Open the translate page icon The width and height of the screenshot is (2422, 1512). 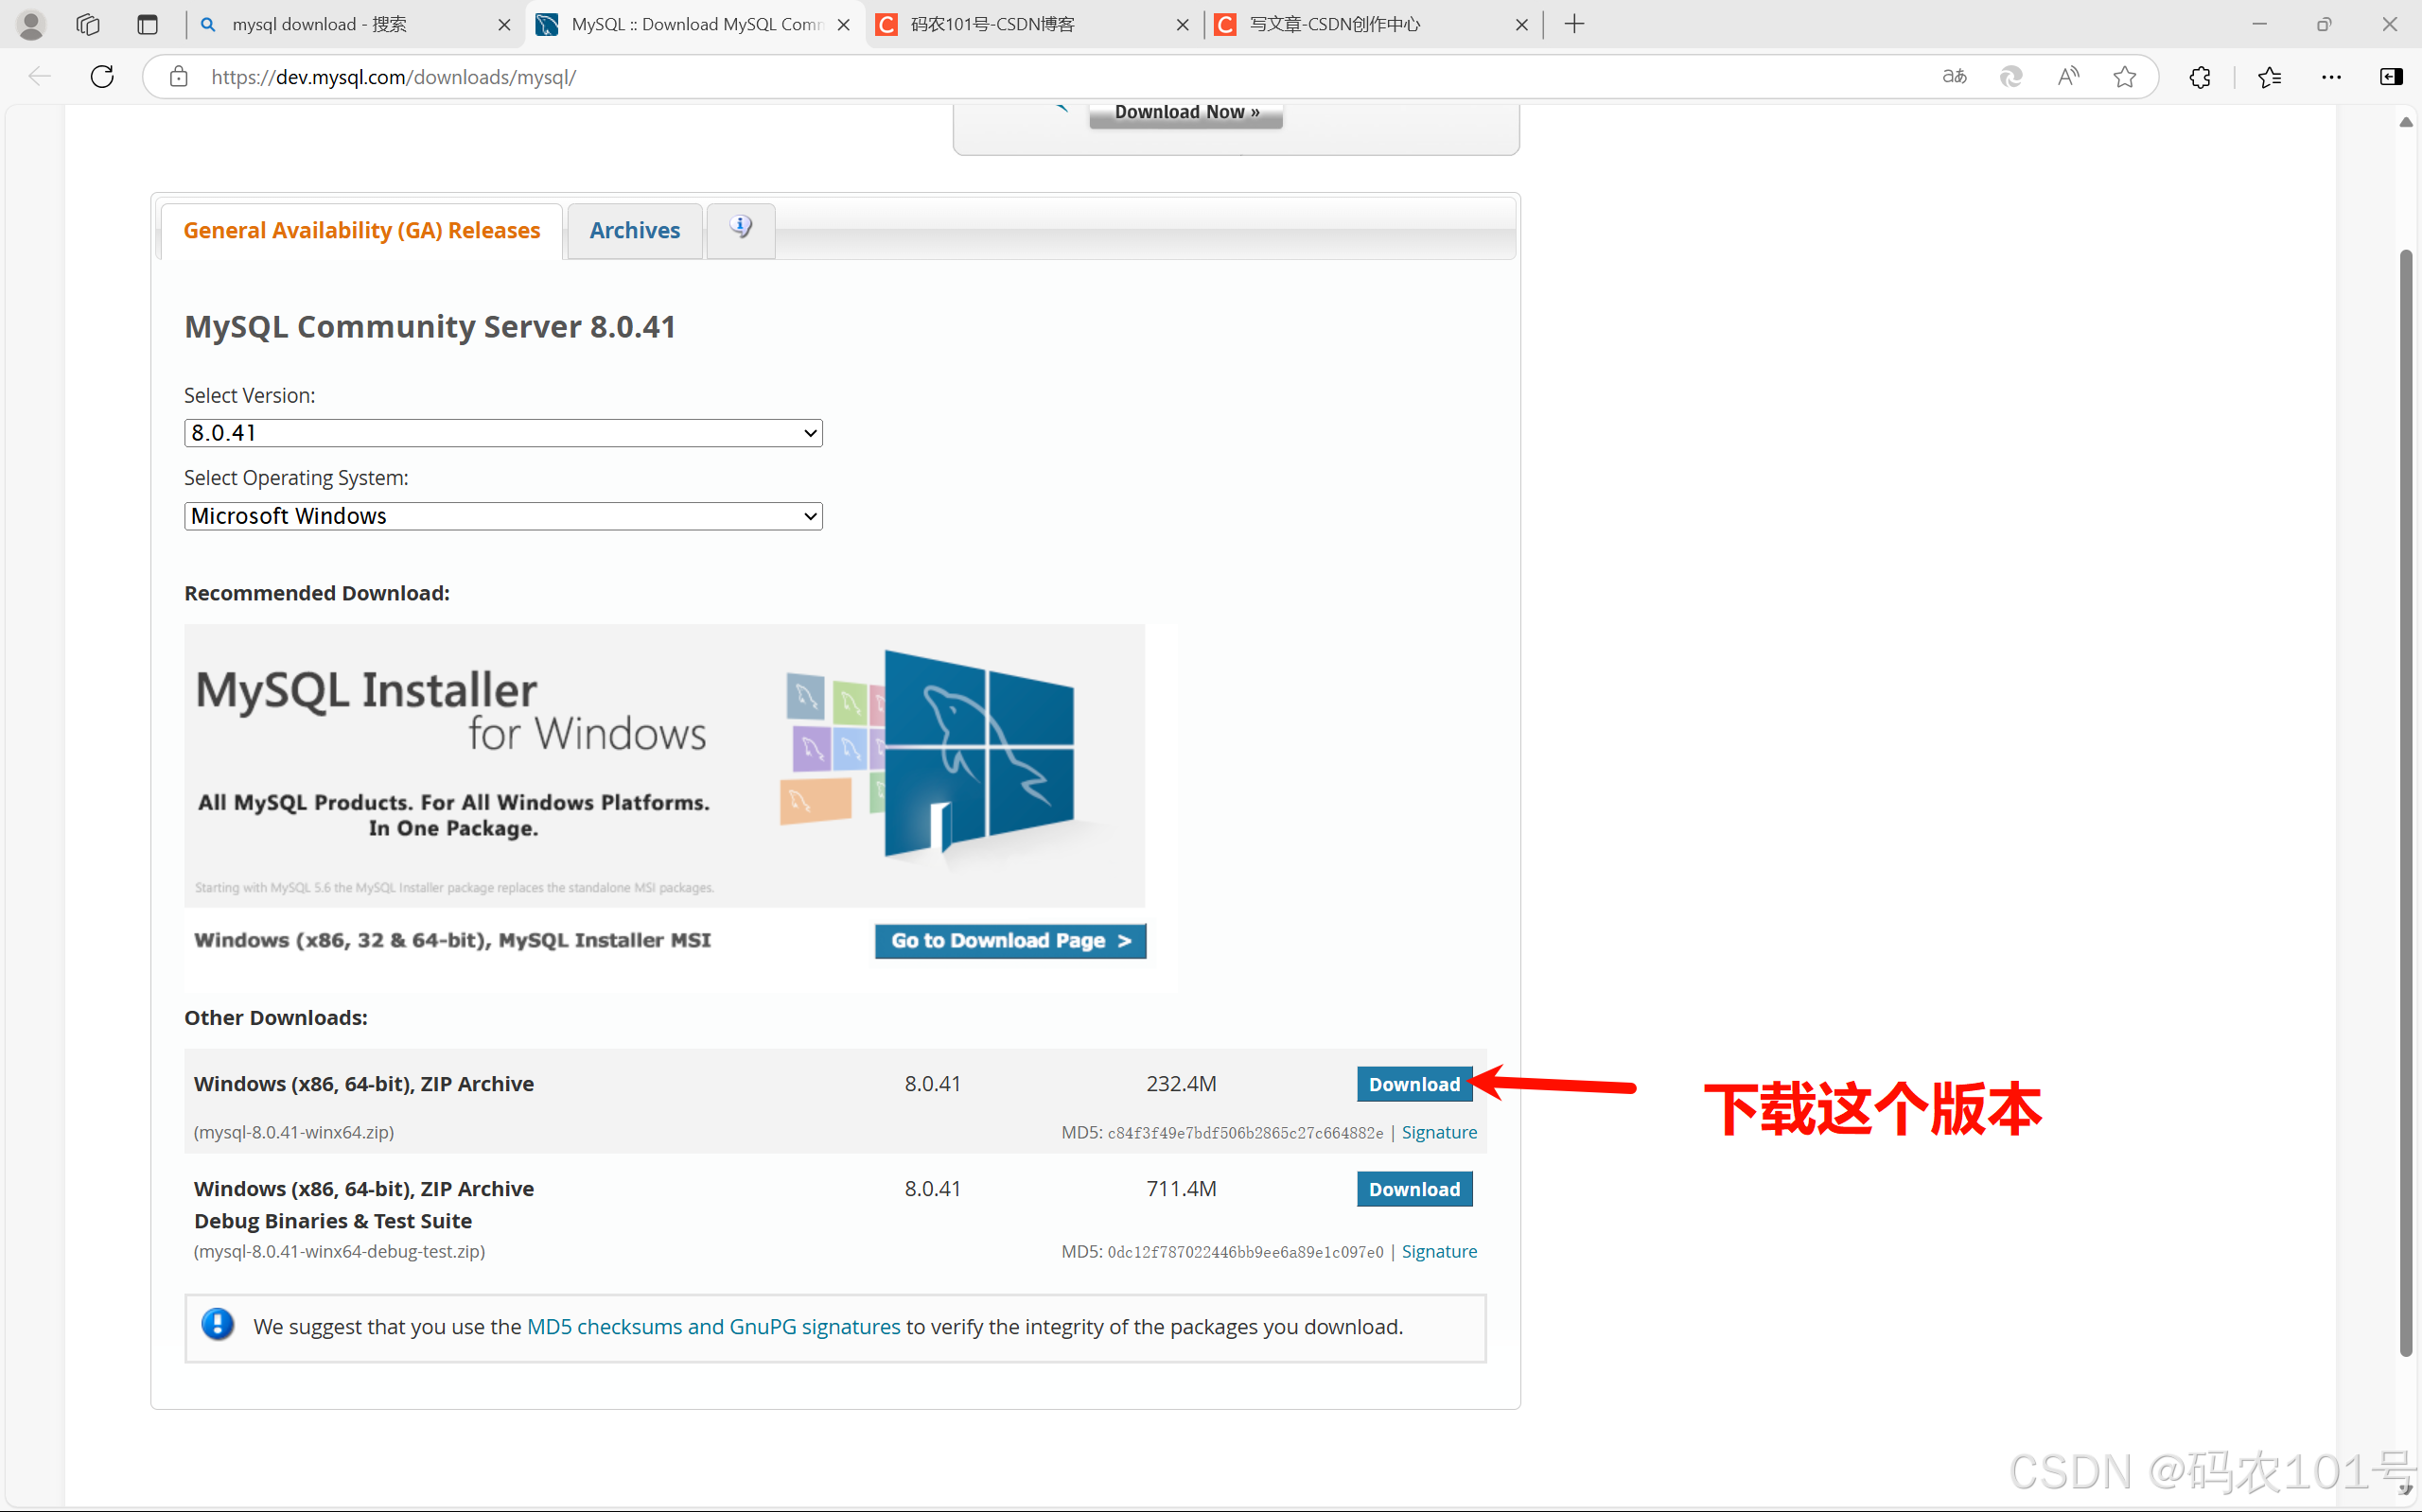pyautogui.click(x=1954, y=77)
